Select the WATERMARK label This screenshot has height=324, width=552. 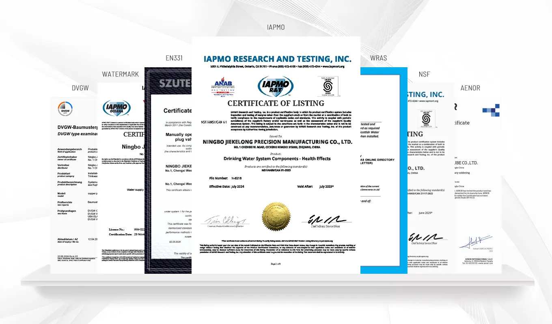pos(121,74)
